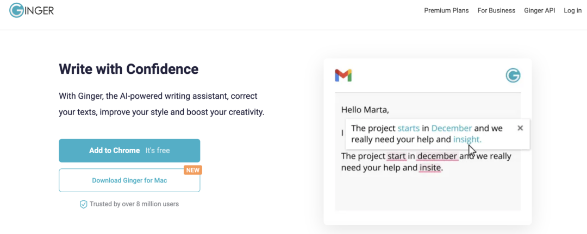Select corrected word 'insight.' in suggestion
The width and height of the screenshot is (587, 234).
coord(467,140)
